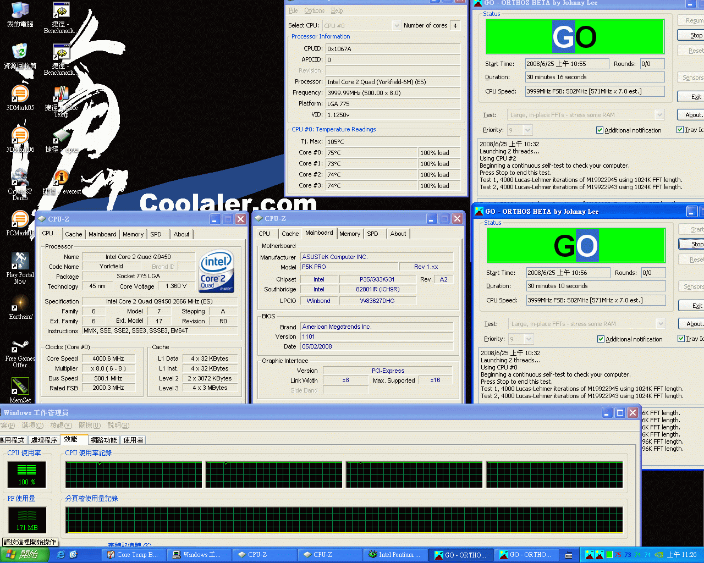Screen dimensions: 704x563
Task: Open 選項(O) menu in Task Manager
Action: pos(32,426)
